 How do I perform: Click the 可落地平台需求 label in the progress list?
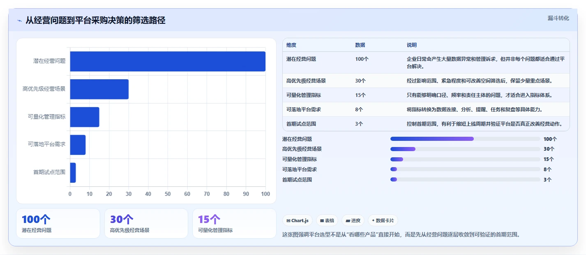tap(300, 169)
